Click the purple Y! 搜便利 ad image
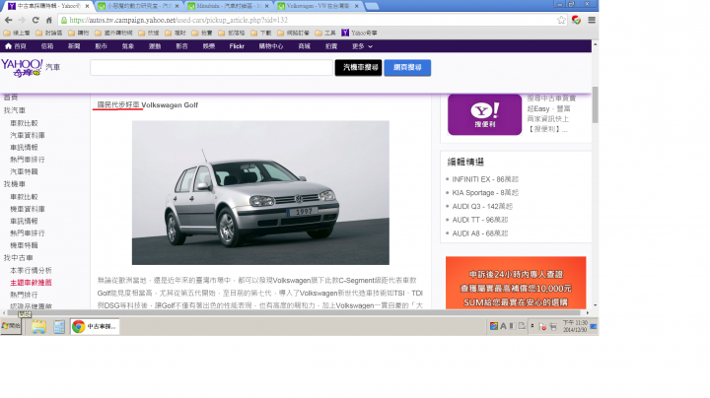This screenshot has width=710, height=398. click(484, 114)
